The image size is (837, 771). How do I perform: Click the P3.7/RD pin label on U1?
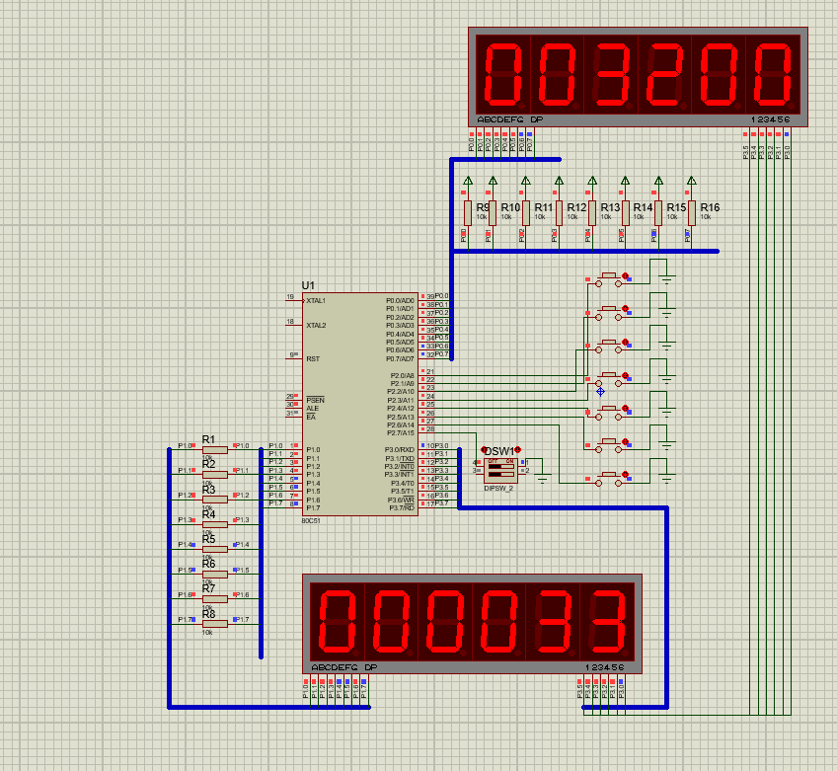click(x=402, y=507)
